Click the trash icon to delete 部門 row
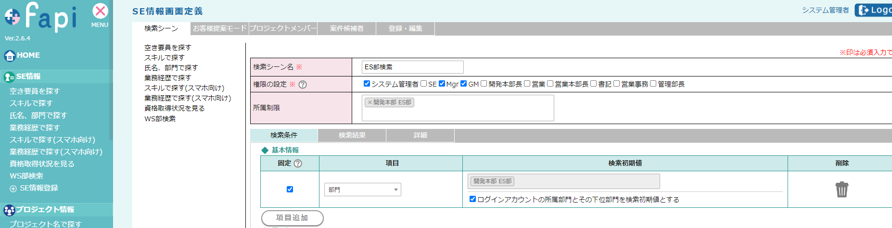The height and width of the screenshot is (228, 892). 841,189
